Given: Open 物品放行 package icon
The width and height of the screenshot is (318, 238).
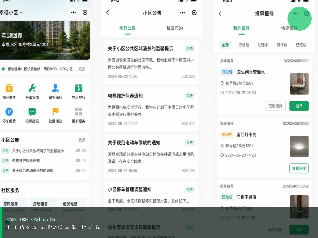Looking at the screenshot, I should click(78, 88).
